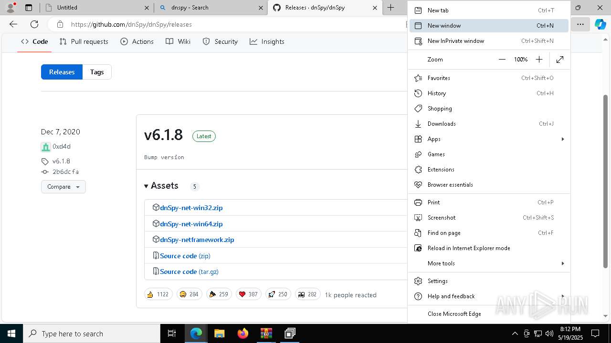Launch Firefox from taskbar
The width and height of the screenshot is (611, 343).
click(243, 333)
